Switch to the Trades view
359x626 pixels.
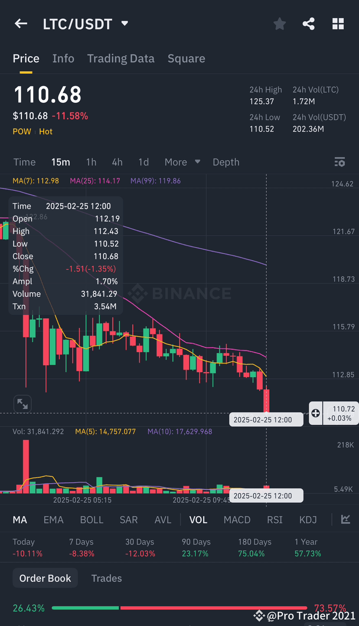pyautogui.click(x=106, y=578)
